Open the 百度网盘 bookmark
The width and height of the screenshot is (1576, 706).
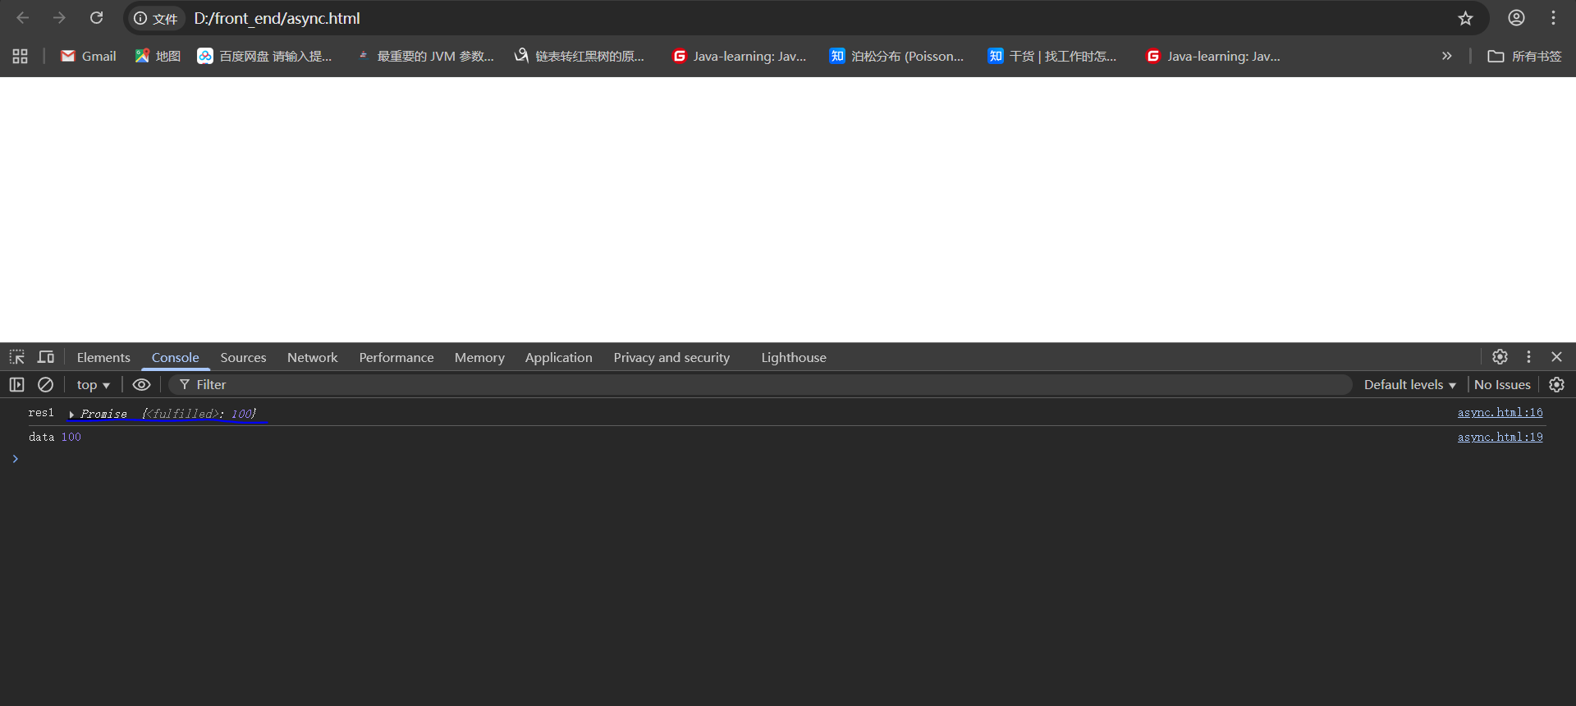264,56
